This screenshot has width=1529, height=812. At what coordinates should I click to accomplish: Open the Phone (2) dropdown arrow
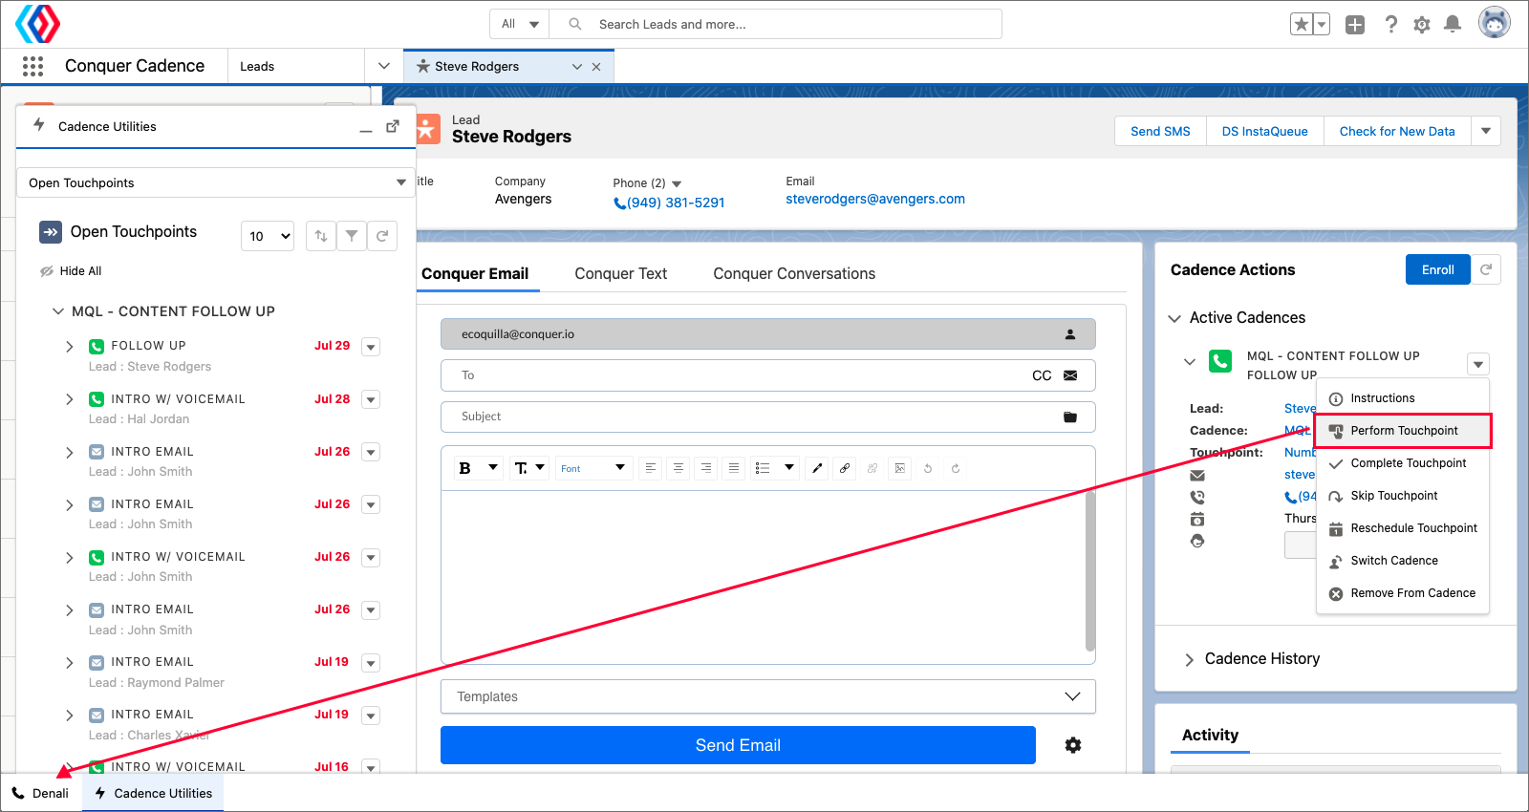coord(677,183)
